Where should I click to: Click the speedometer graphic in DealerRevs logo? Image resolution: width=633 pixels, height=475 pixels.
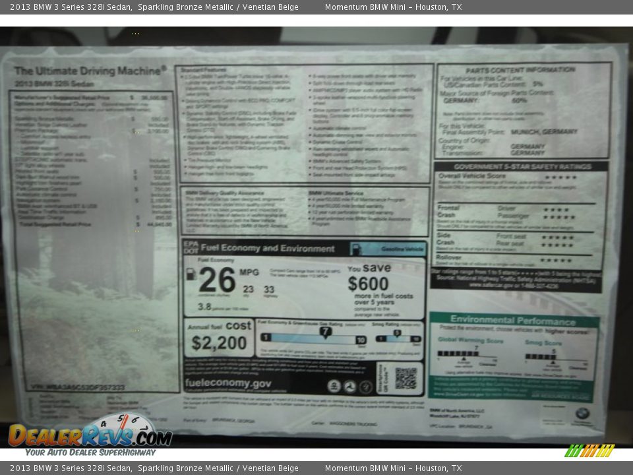[x=123, y=423]
